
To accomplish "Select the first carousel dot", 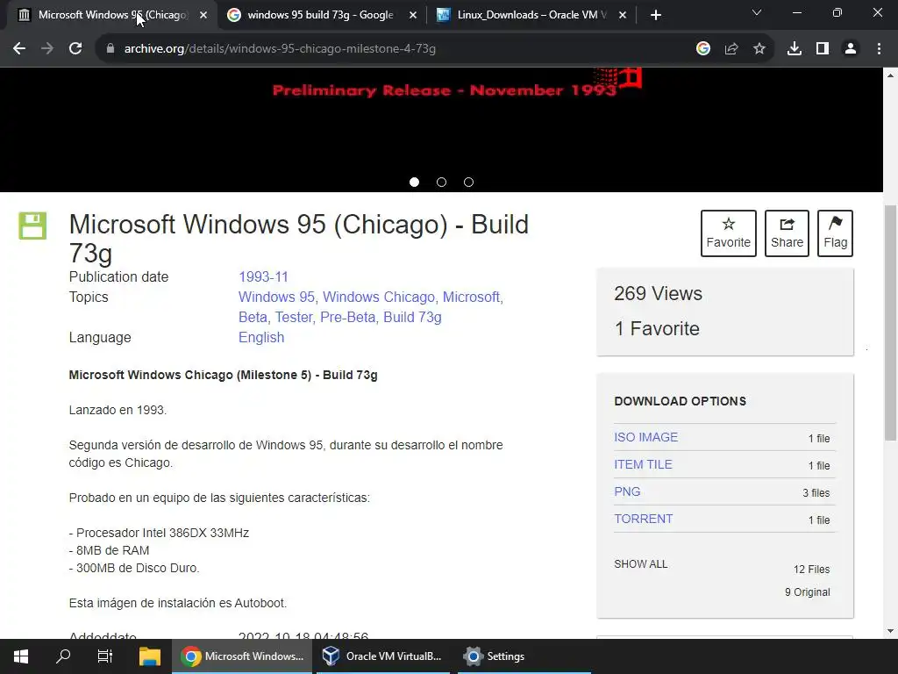I will [x=415, y=183].
